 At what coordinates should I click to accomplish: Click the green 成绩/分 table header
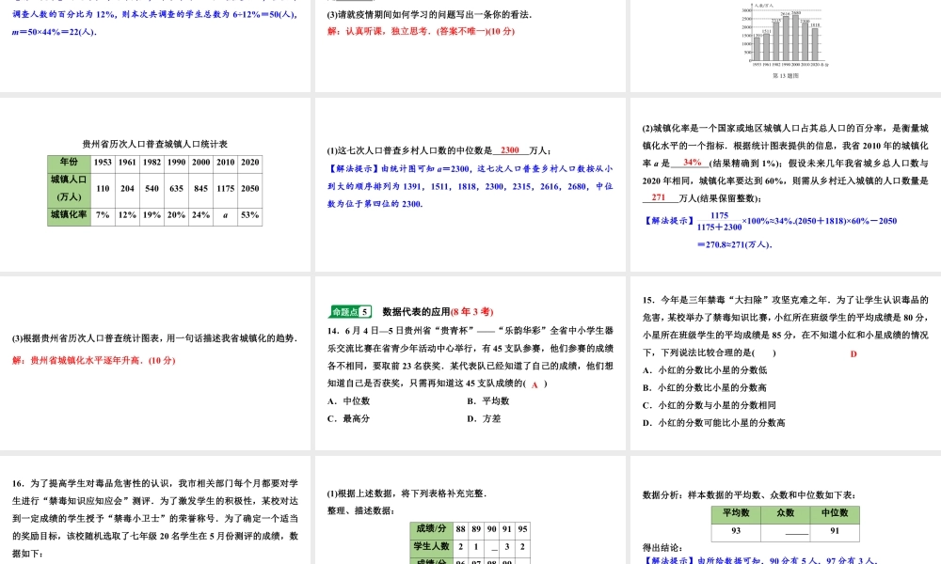[x=432, y=527]
